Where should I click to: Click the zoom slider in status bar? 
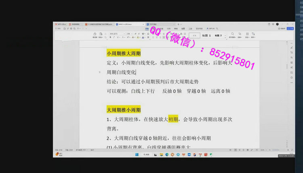click(279, 150)
